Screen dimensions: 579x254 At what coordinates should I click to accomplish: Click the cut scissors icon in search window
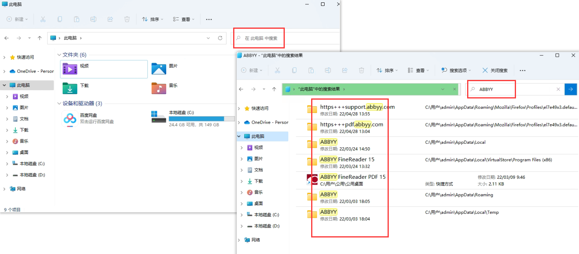pos(277,70)
